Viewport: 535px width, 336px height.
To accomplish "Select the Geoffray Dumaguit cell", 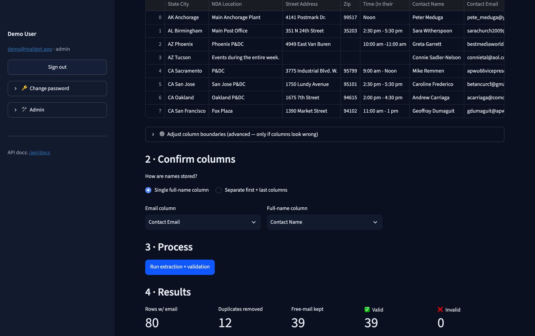I will tap(437, 111).
